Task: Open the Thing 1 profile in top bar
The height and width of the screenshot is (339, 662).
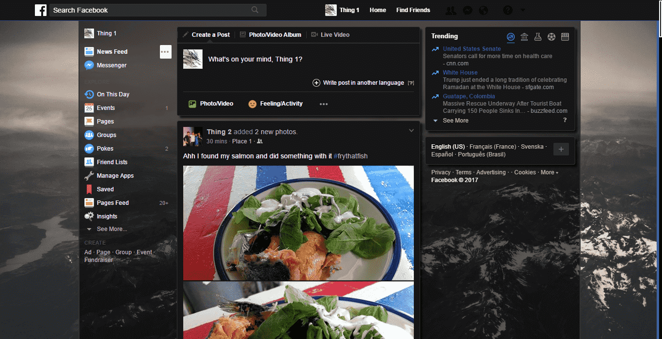Action: (x=343, y=10)
